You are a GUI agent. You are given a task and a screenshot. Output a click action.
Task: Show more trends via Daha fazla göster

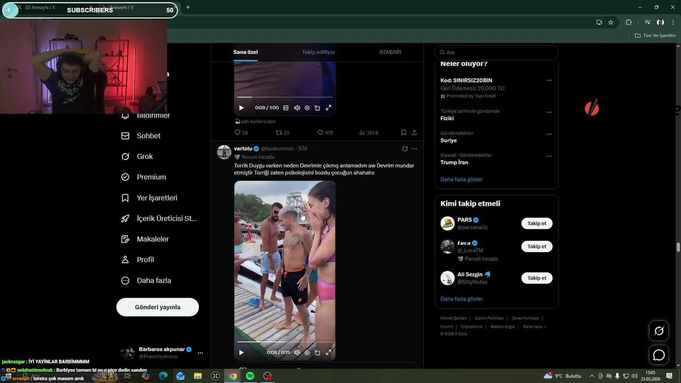click(x=461, y=179)
